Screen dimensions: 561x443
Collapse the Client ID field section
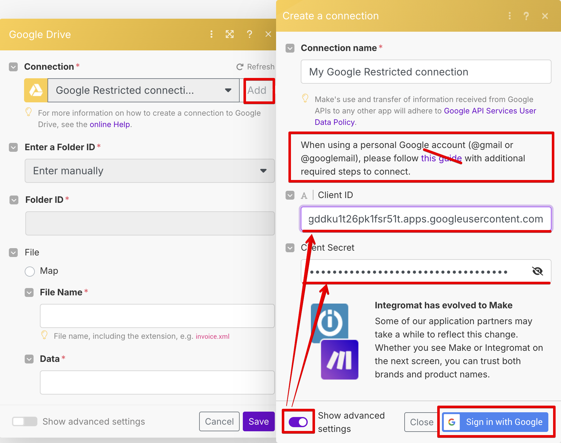pyautogui.click(x=290, y=195)
